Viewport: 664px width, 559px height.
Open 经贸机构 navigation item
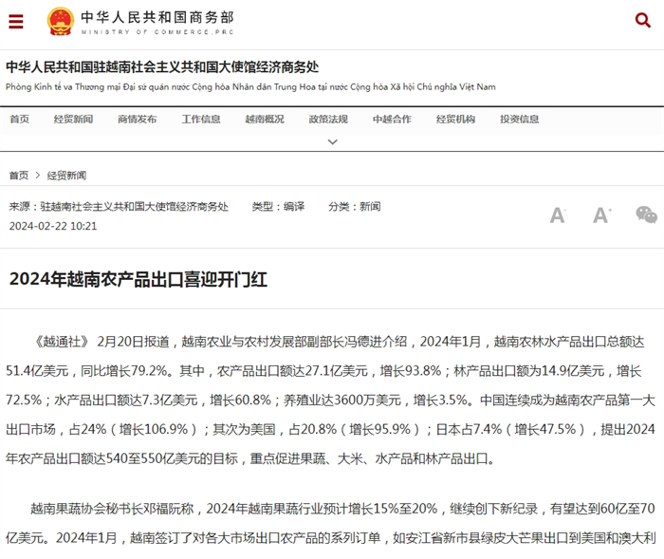coord(455,120)
